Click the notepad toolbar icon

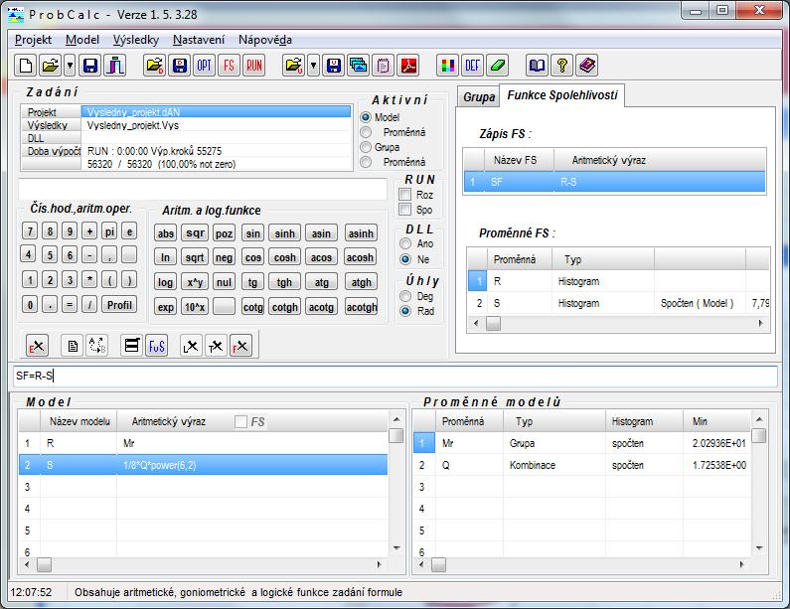[x=383, y=66]
